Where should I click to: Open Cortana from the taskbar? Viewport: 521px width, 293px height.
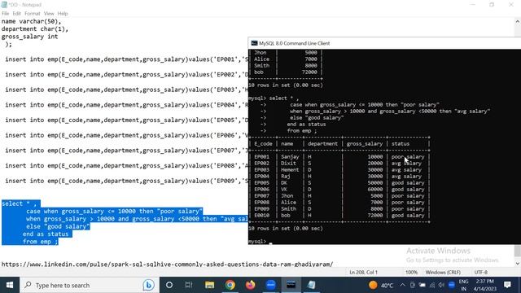tap(169, 285)
